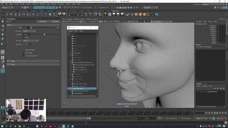Click the third orange sculpt shelf icon
The width and height of the screenshot is (228, 128).
(x=144, y=14)
